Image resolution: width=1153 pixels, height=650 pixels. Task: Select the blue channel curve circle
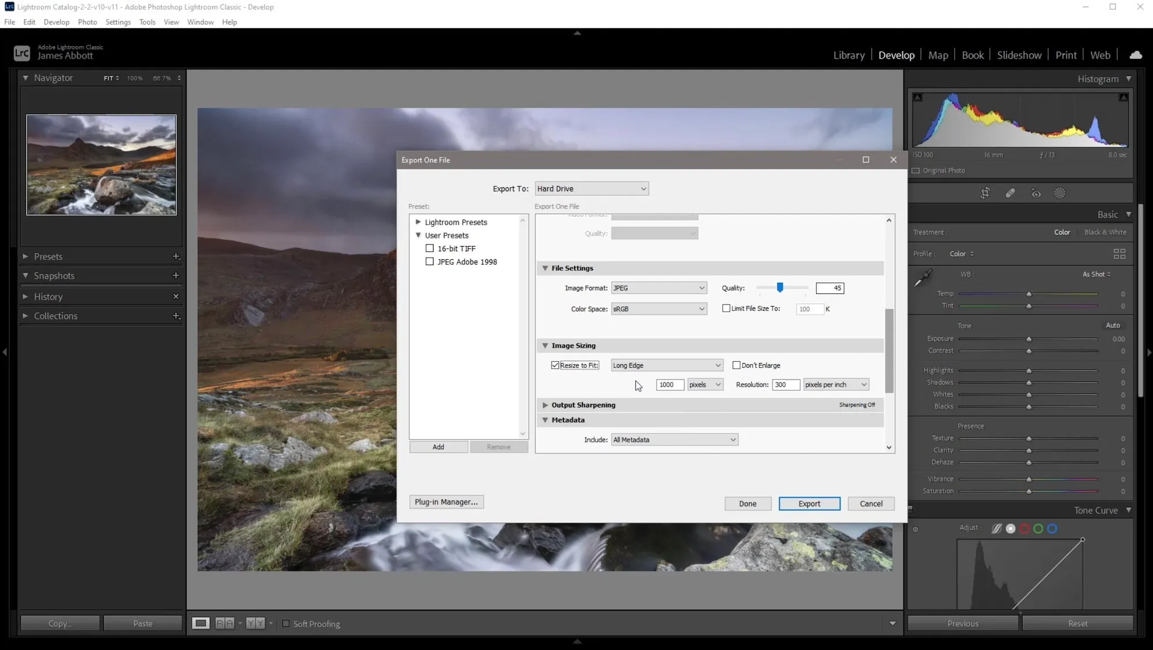pyautogui.click(x=1052, y=528)
